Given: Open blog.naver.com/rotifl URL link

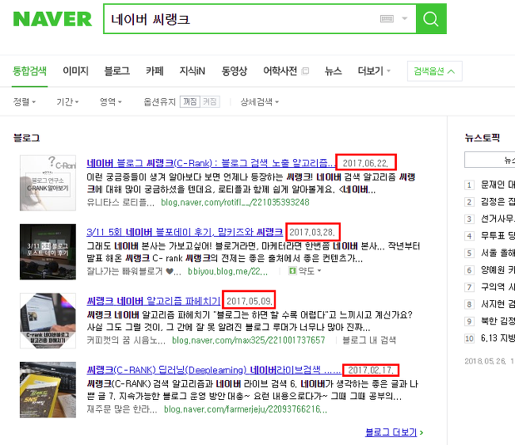Looking at the screenshot, I should (235, 202).
